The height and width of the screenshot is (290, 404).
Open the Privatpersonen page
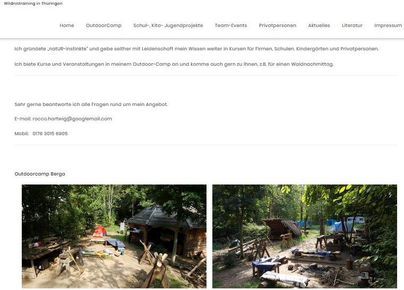(x=278, y=25)
